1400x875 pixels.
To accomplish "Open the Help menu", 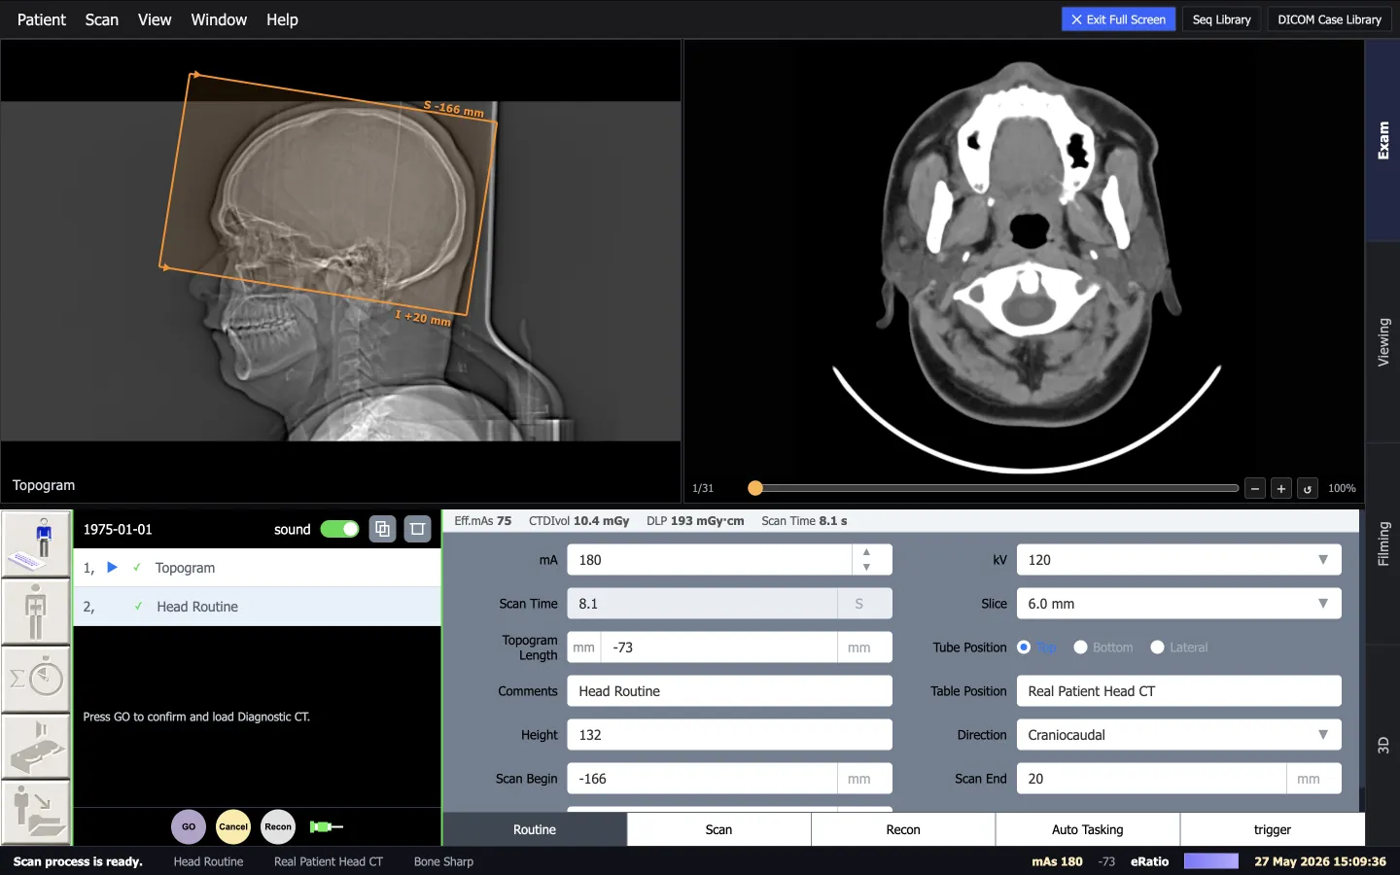I will (x=282, y=19).
